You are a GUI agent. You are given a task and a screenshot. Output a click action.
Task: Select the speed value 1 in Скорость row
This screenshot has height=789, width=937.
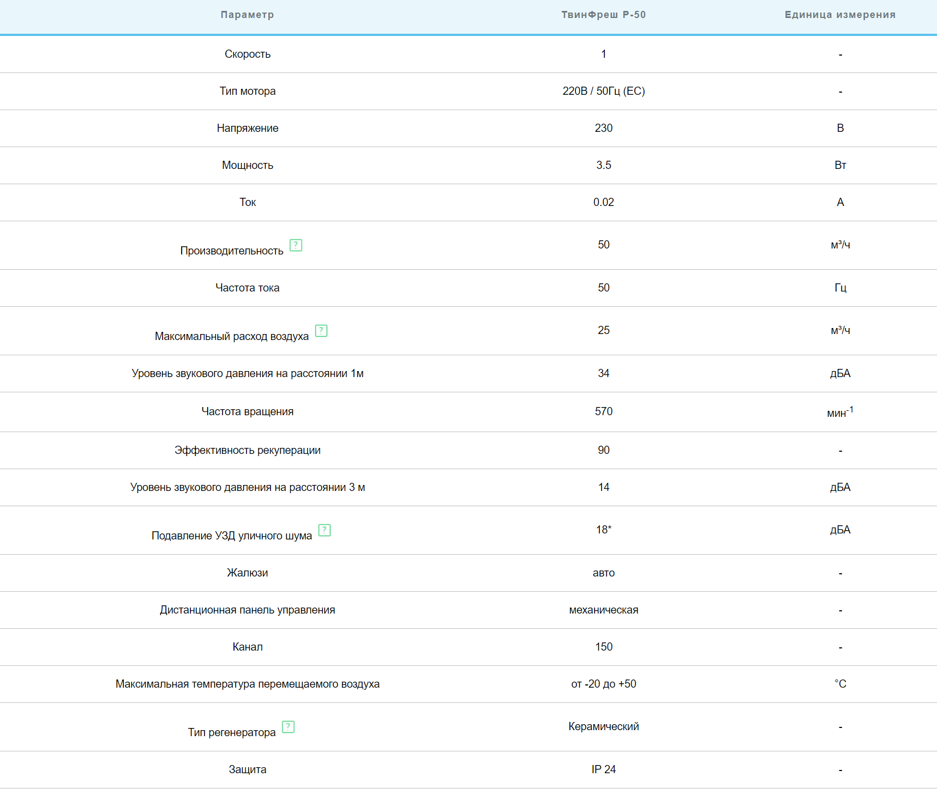604,54
